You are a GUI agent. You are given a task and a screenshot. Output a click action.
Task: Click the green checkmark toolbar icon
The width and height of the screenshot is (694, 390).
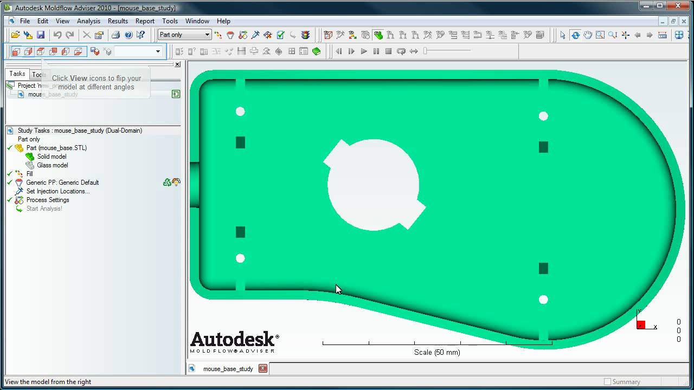tap(280, 35)
